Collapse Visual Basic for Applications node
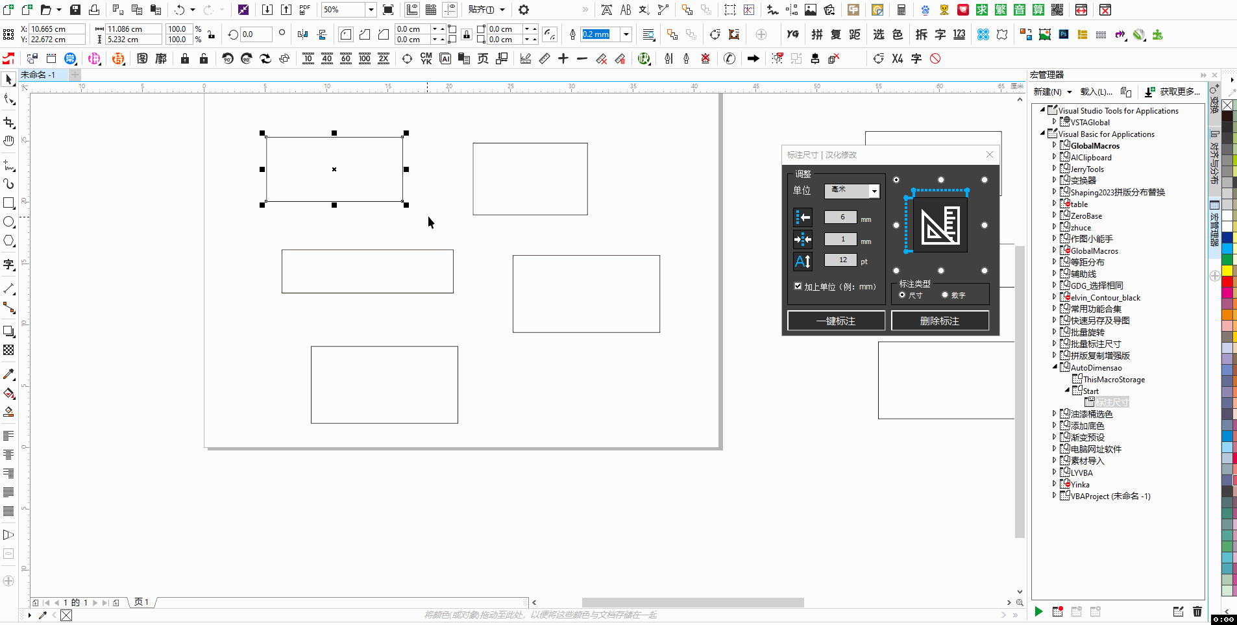Screen dimensions: 1237x625 (1042, 134)
